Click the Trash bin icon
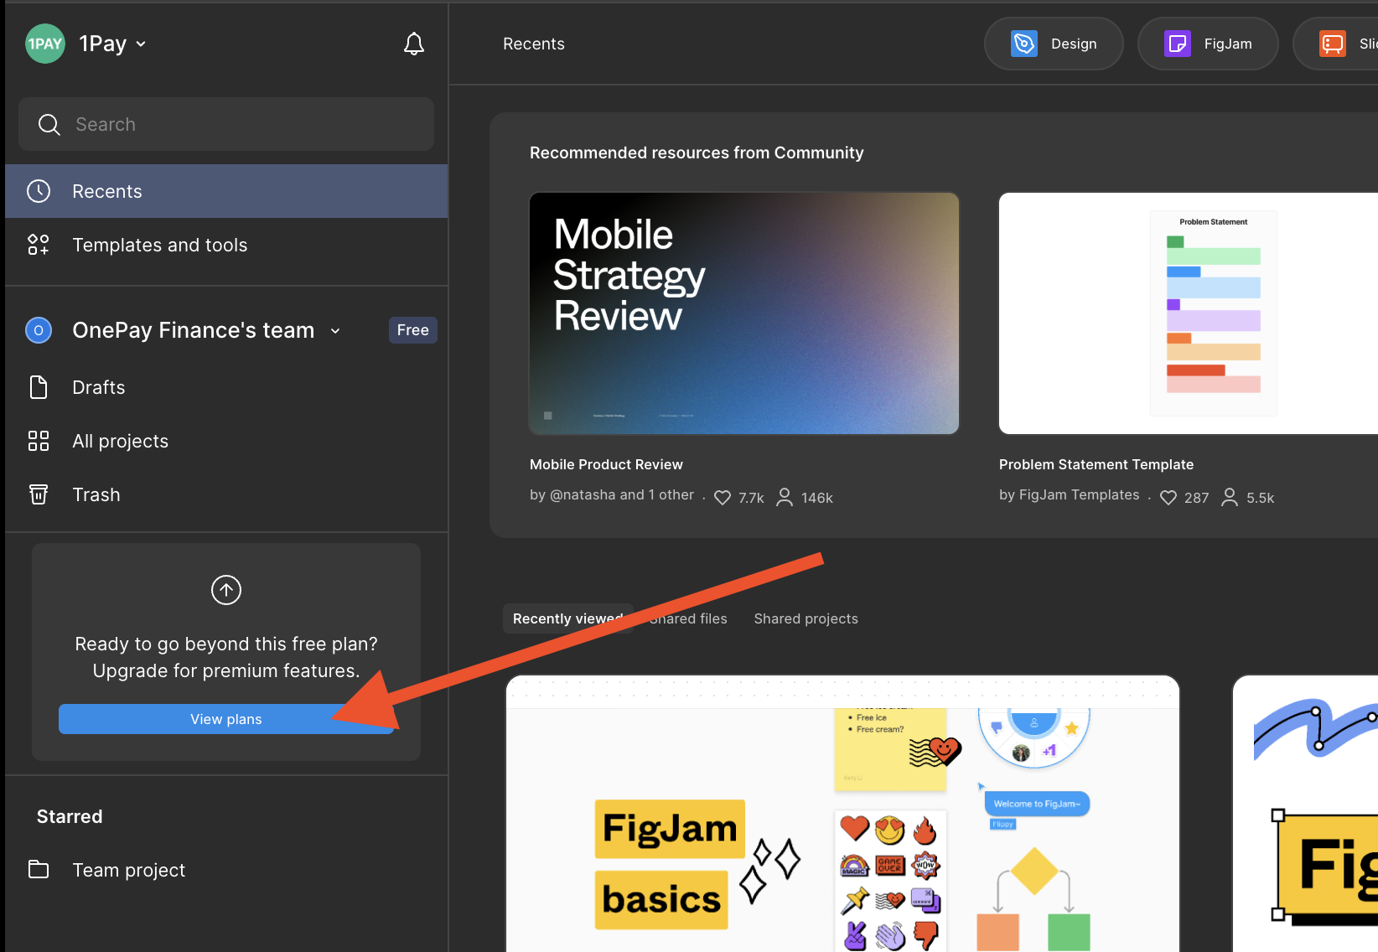 39,494
